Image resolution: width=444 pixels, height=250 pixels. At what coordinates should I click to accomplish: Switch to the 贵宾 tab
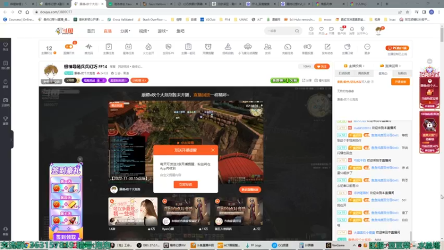383,73
